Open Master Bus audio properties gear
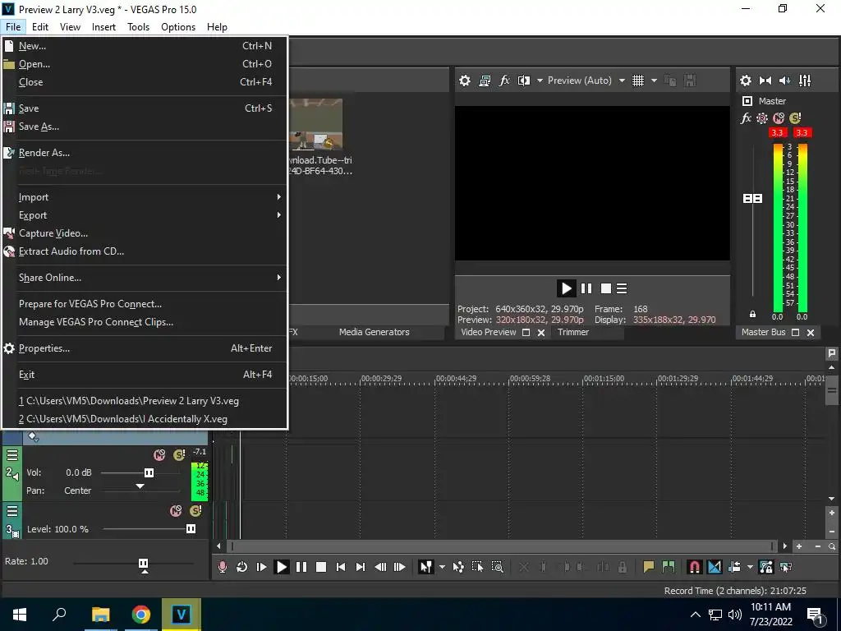 (746, 81)
